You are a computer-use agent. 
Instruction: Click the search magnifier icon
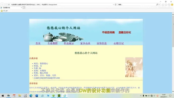157,5
